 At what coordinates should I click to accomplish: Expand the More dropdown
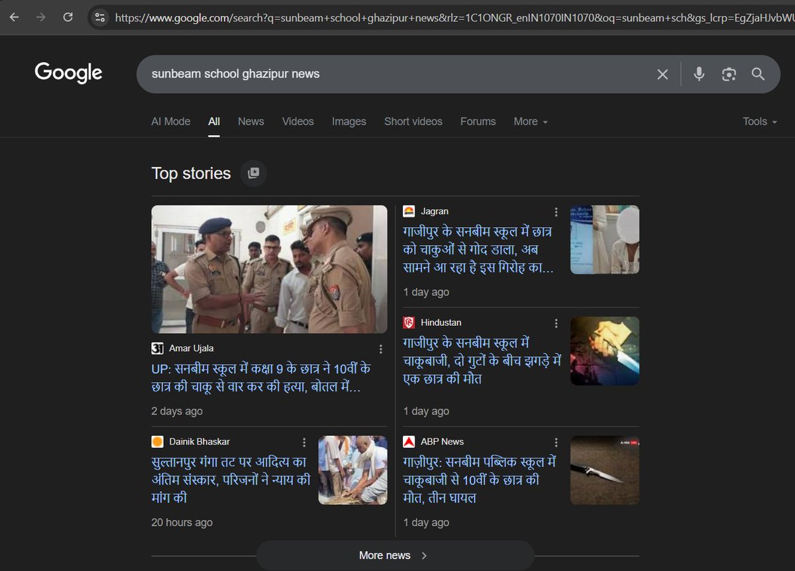pos(531,121)
